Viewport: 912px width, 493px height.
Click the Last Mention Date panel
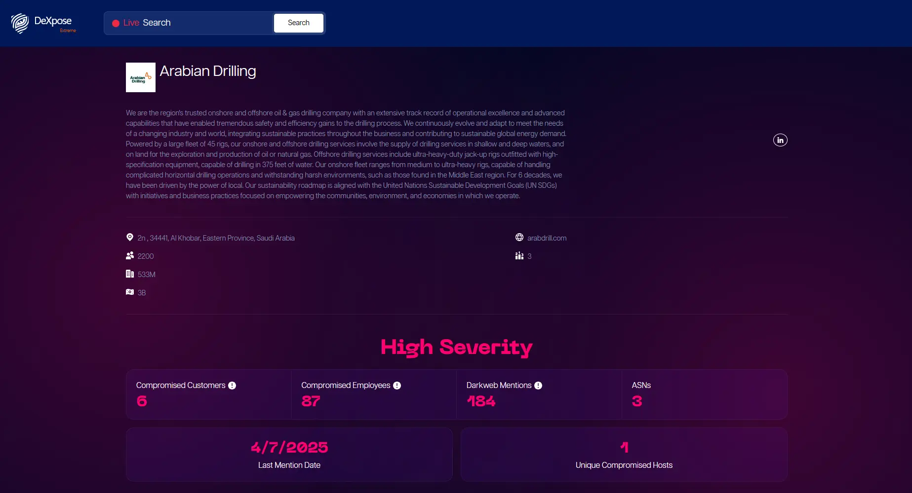pos(289,454)
